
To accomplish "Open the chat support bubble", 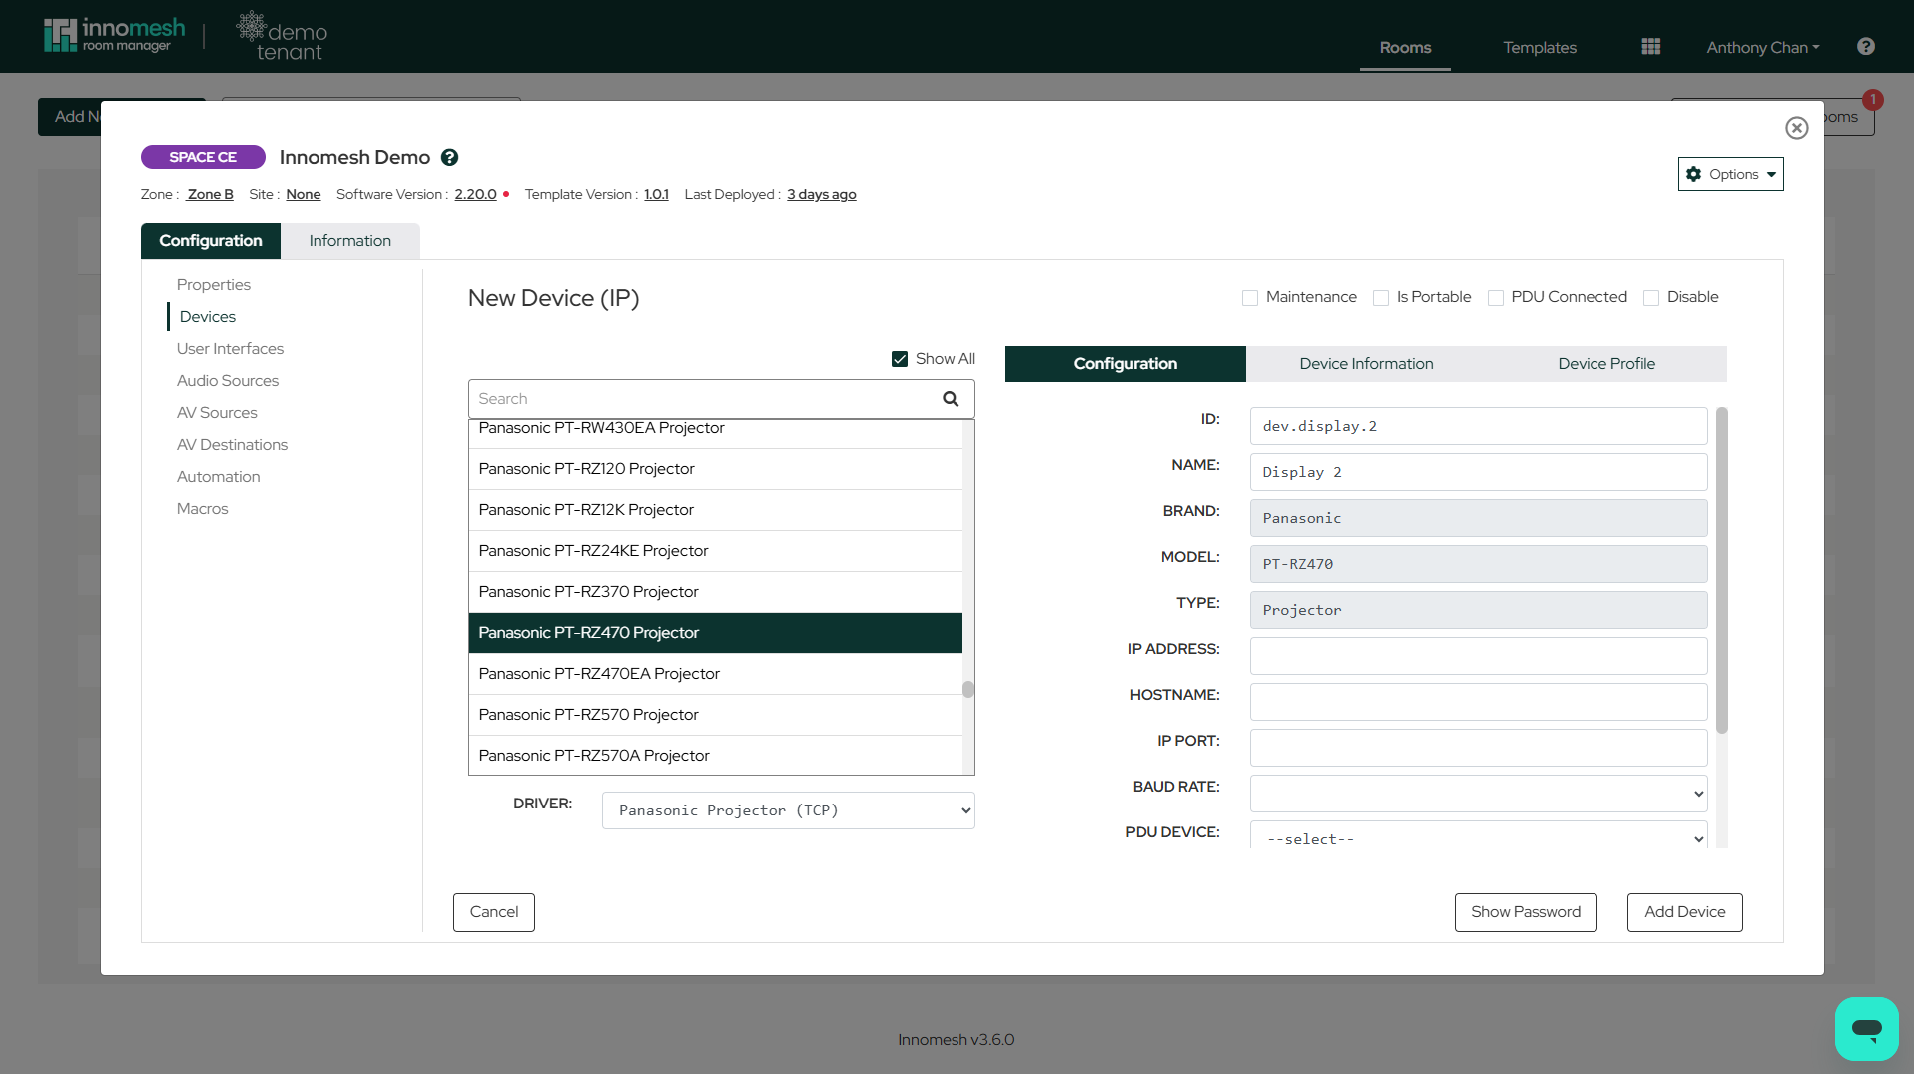I will (x=1866, y=1028).
